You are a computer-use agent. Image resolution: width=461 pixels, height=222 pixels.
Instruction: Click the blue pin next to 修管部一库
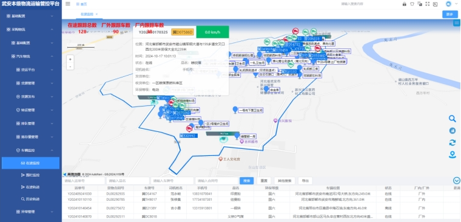coord(237,135)
